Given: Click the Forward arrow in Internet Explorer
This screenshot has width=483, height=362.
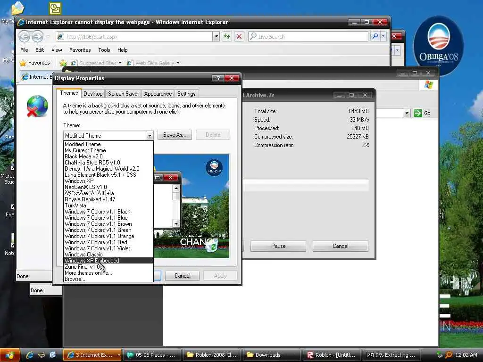Looking at the screenshot, I should [x=37, y=37].
